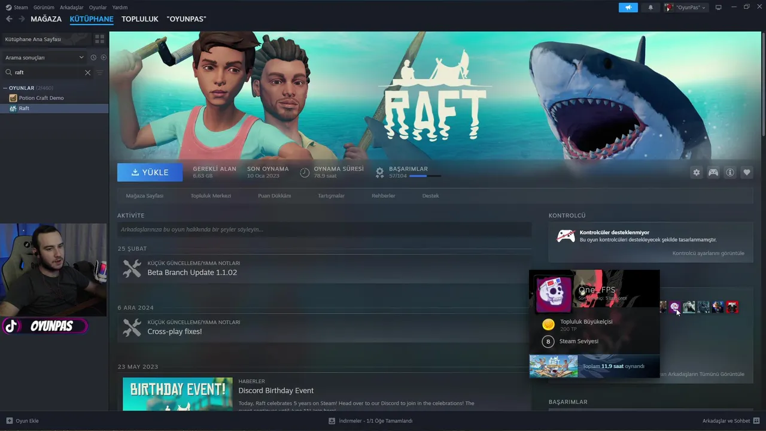
Task: Click the library search field
Action: click(x=49, y=72)
